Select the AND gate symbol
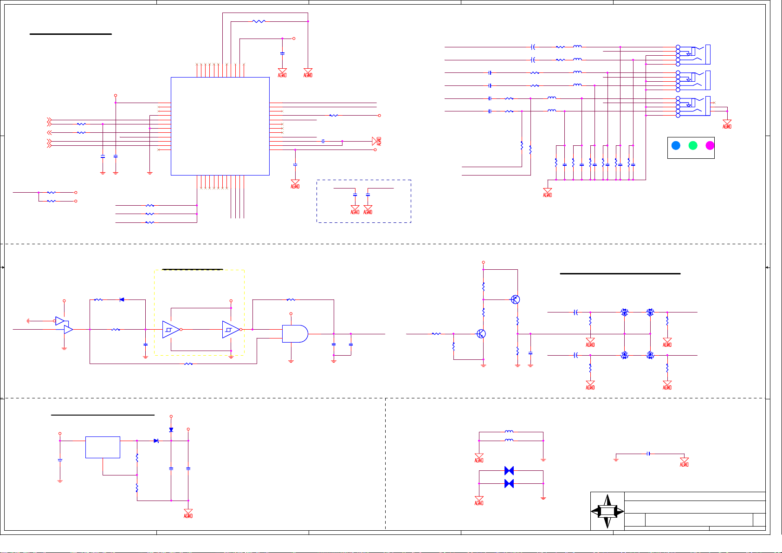This screenshot has width=782, height=553. (295, 334)
